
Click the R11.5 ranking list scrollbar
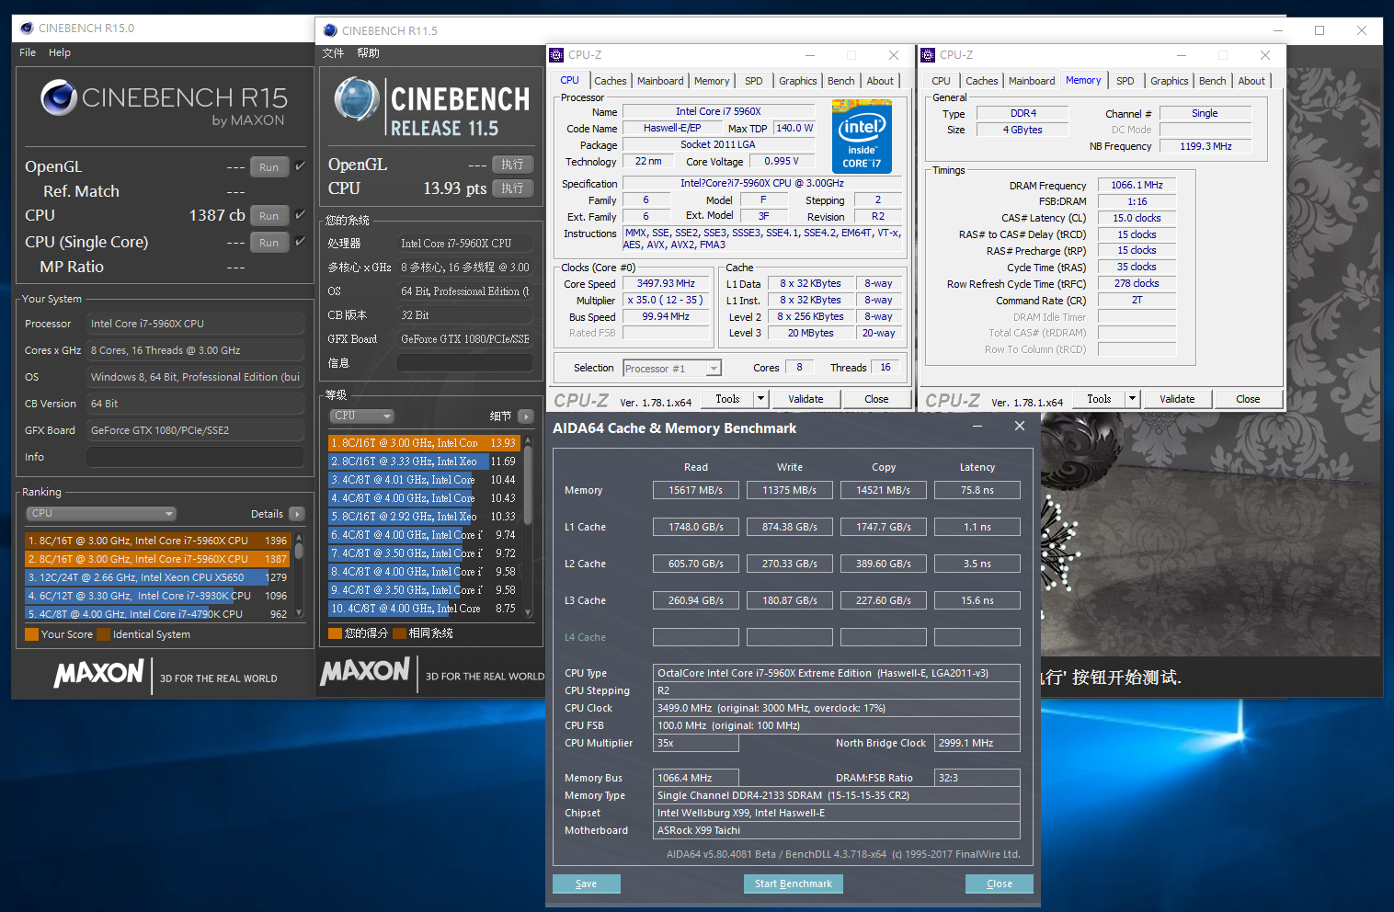click(x=528, y=524)
